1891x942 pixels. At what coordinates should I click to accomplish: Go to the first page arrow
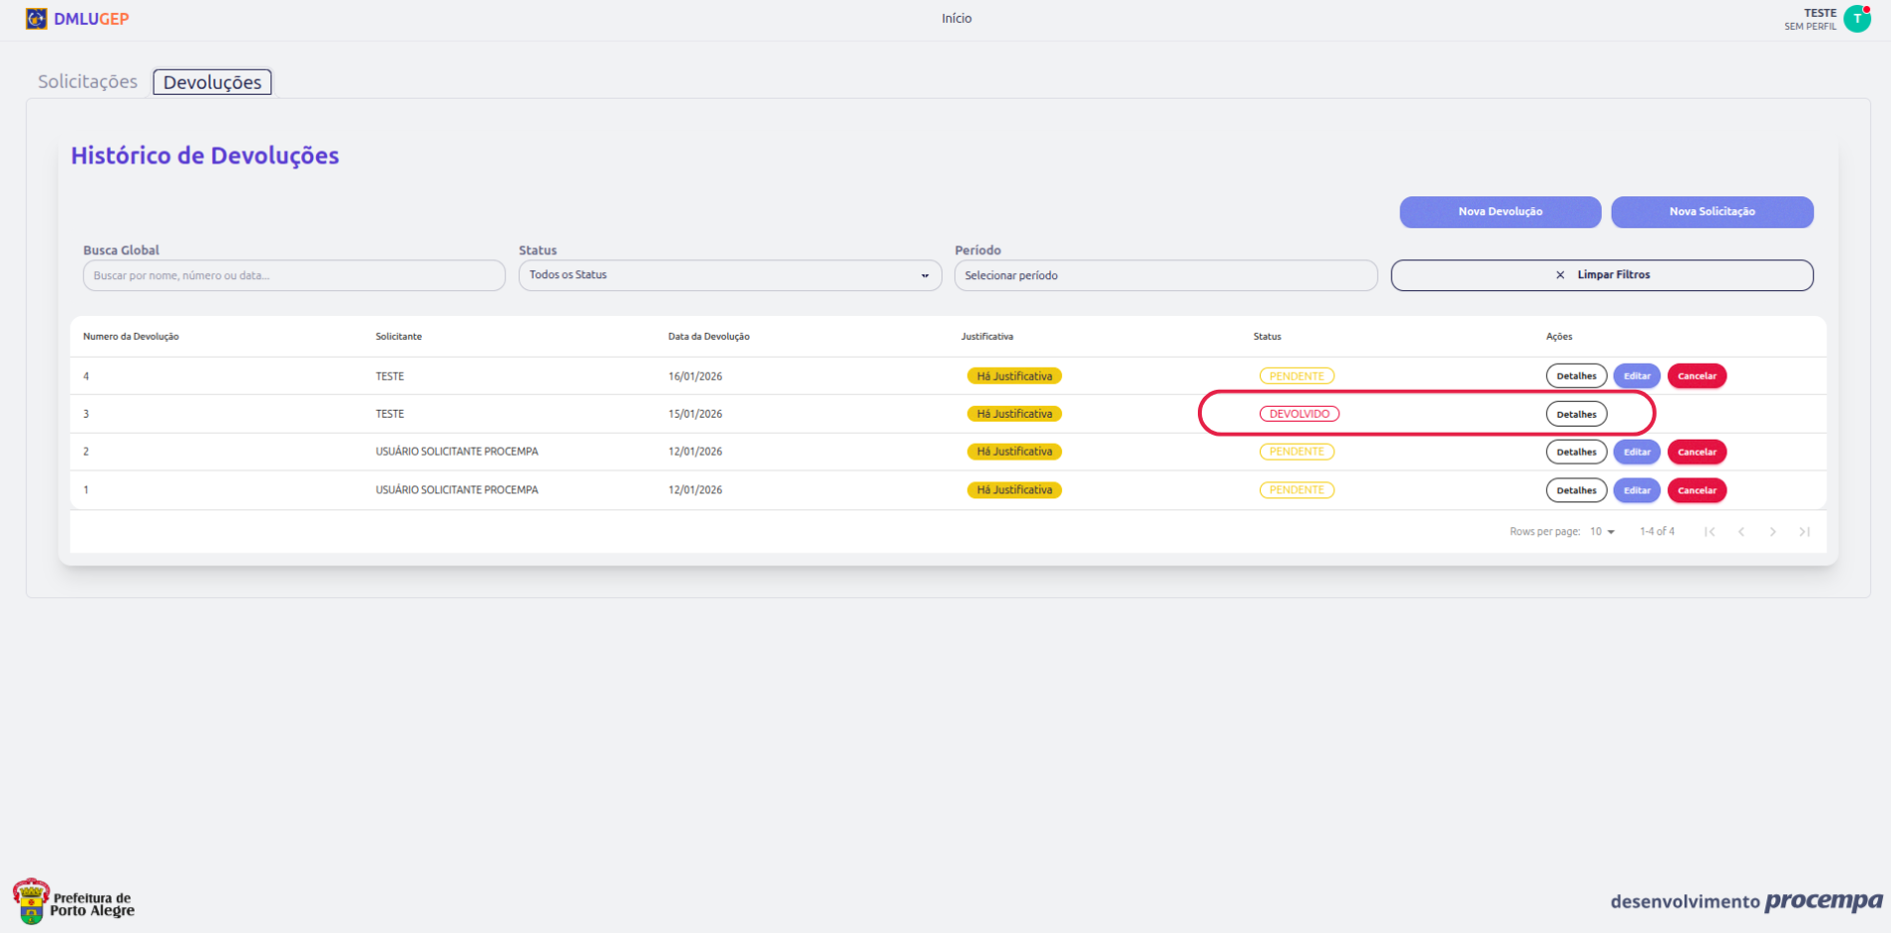pyautogui.click(x=1709, y=532)
